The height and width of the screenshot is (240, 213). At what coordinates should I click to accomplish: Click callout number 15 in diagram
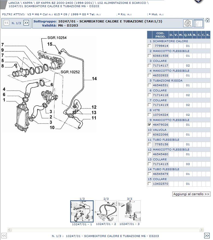[x=50, y=44]
